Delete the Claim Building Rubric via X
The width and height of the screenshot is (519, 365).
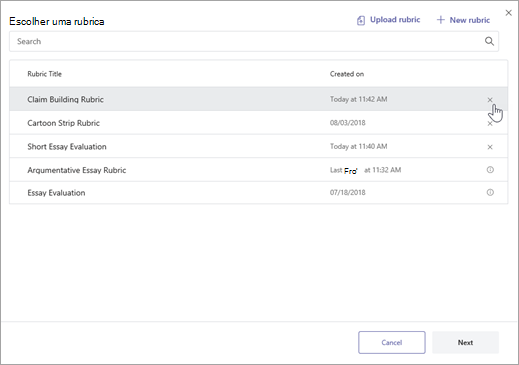(490, 100)
